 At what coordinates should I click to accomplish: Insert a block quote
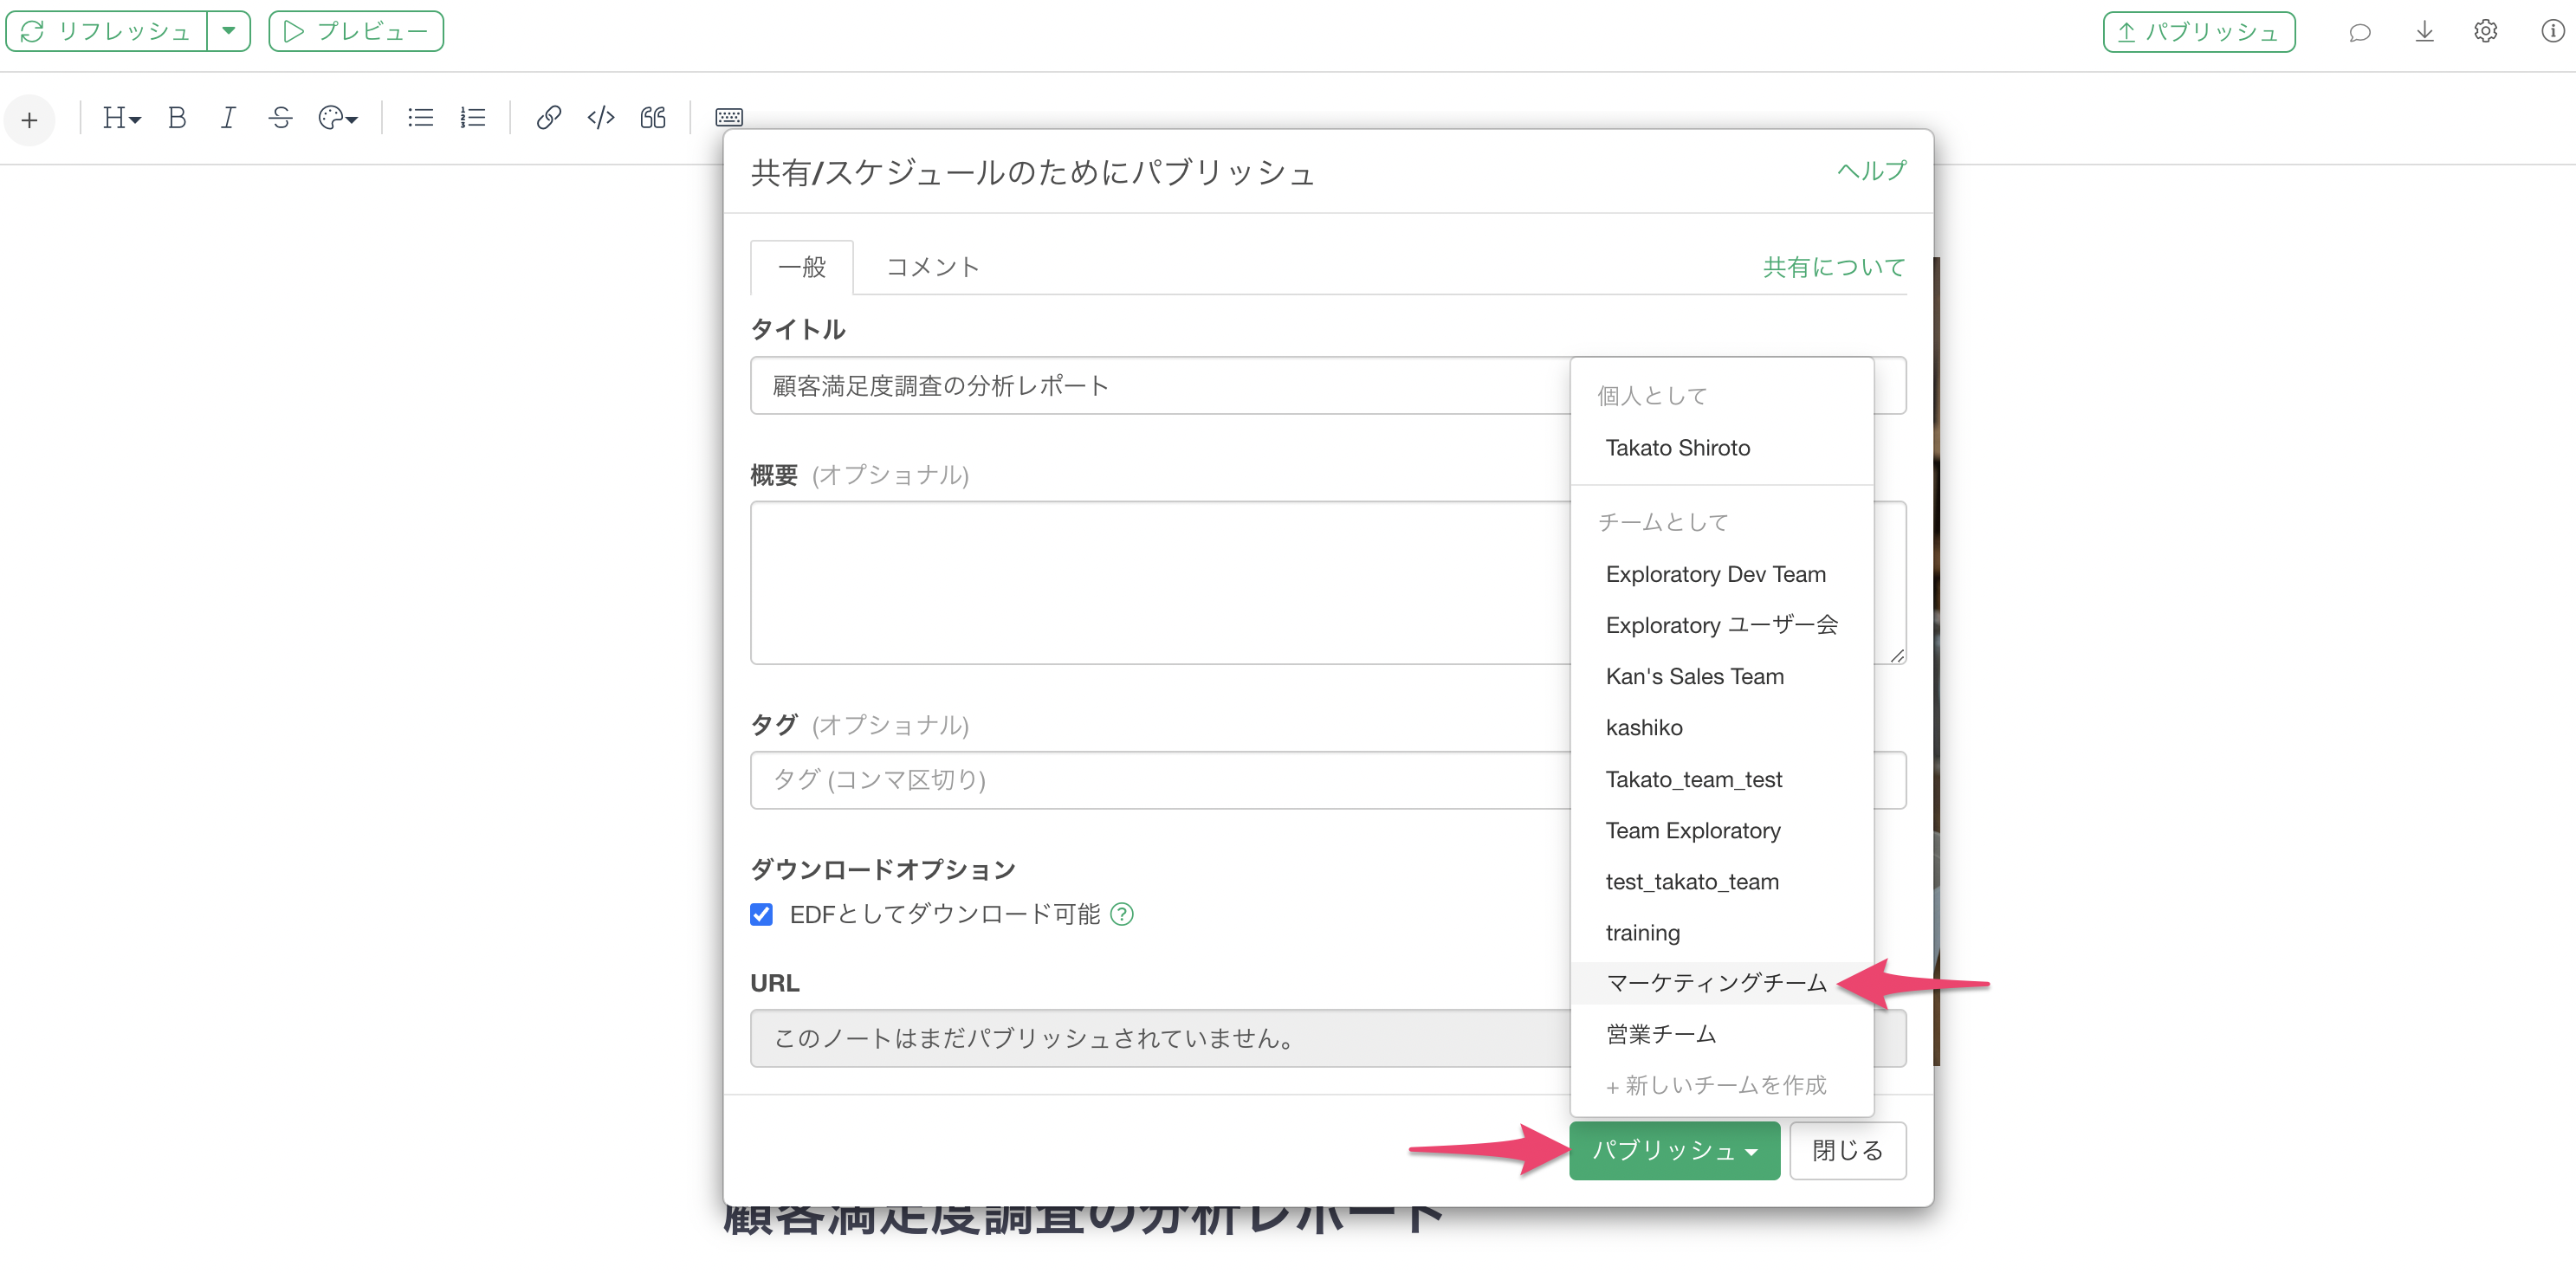coord(653,118)
